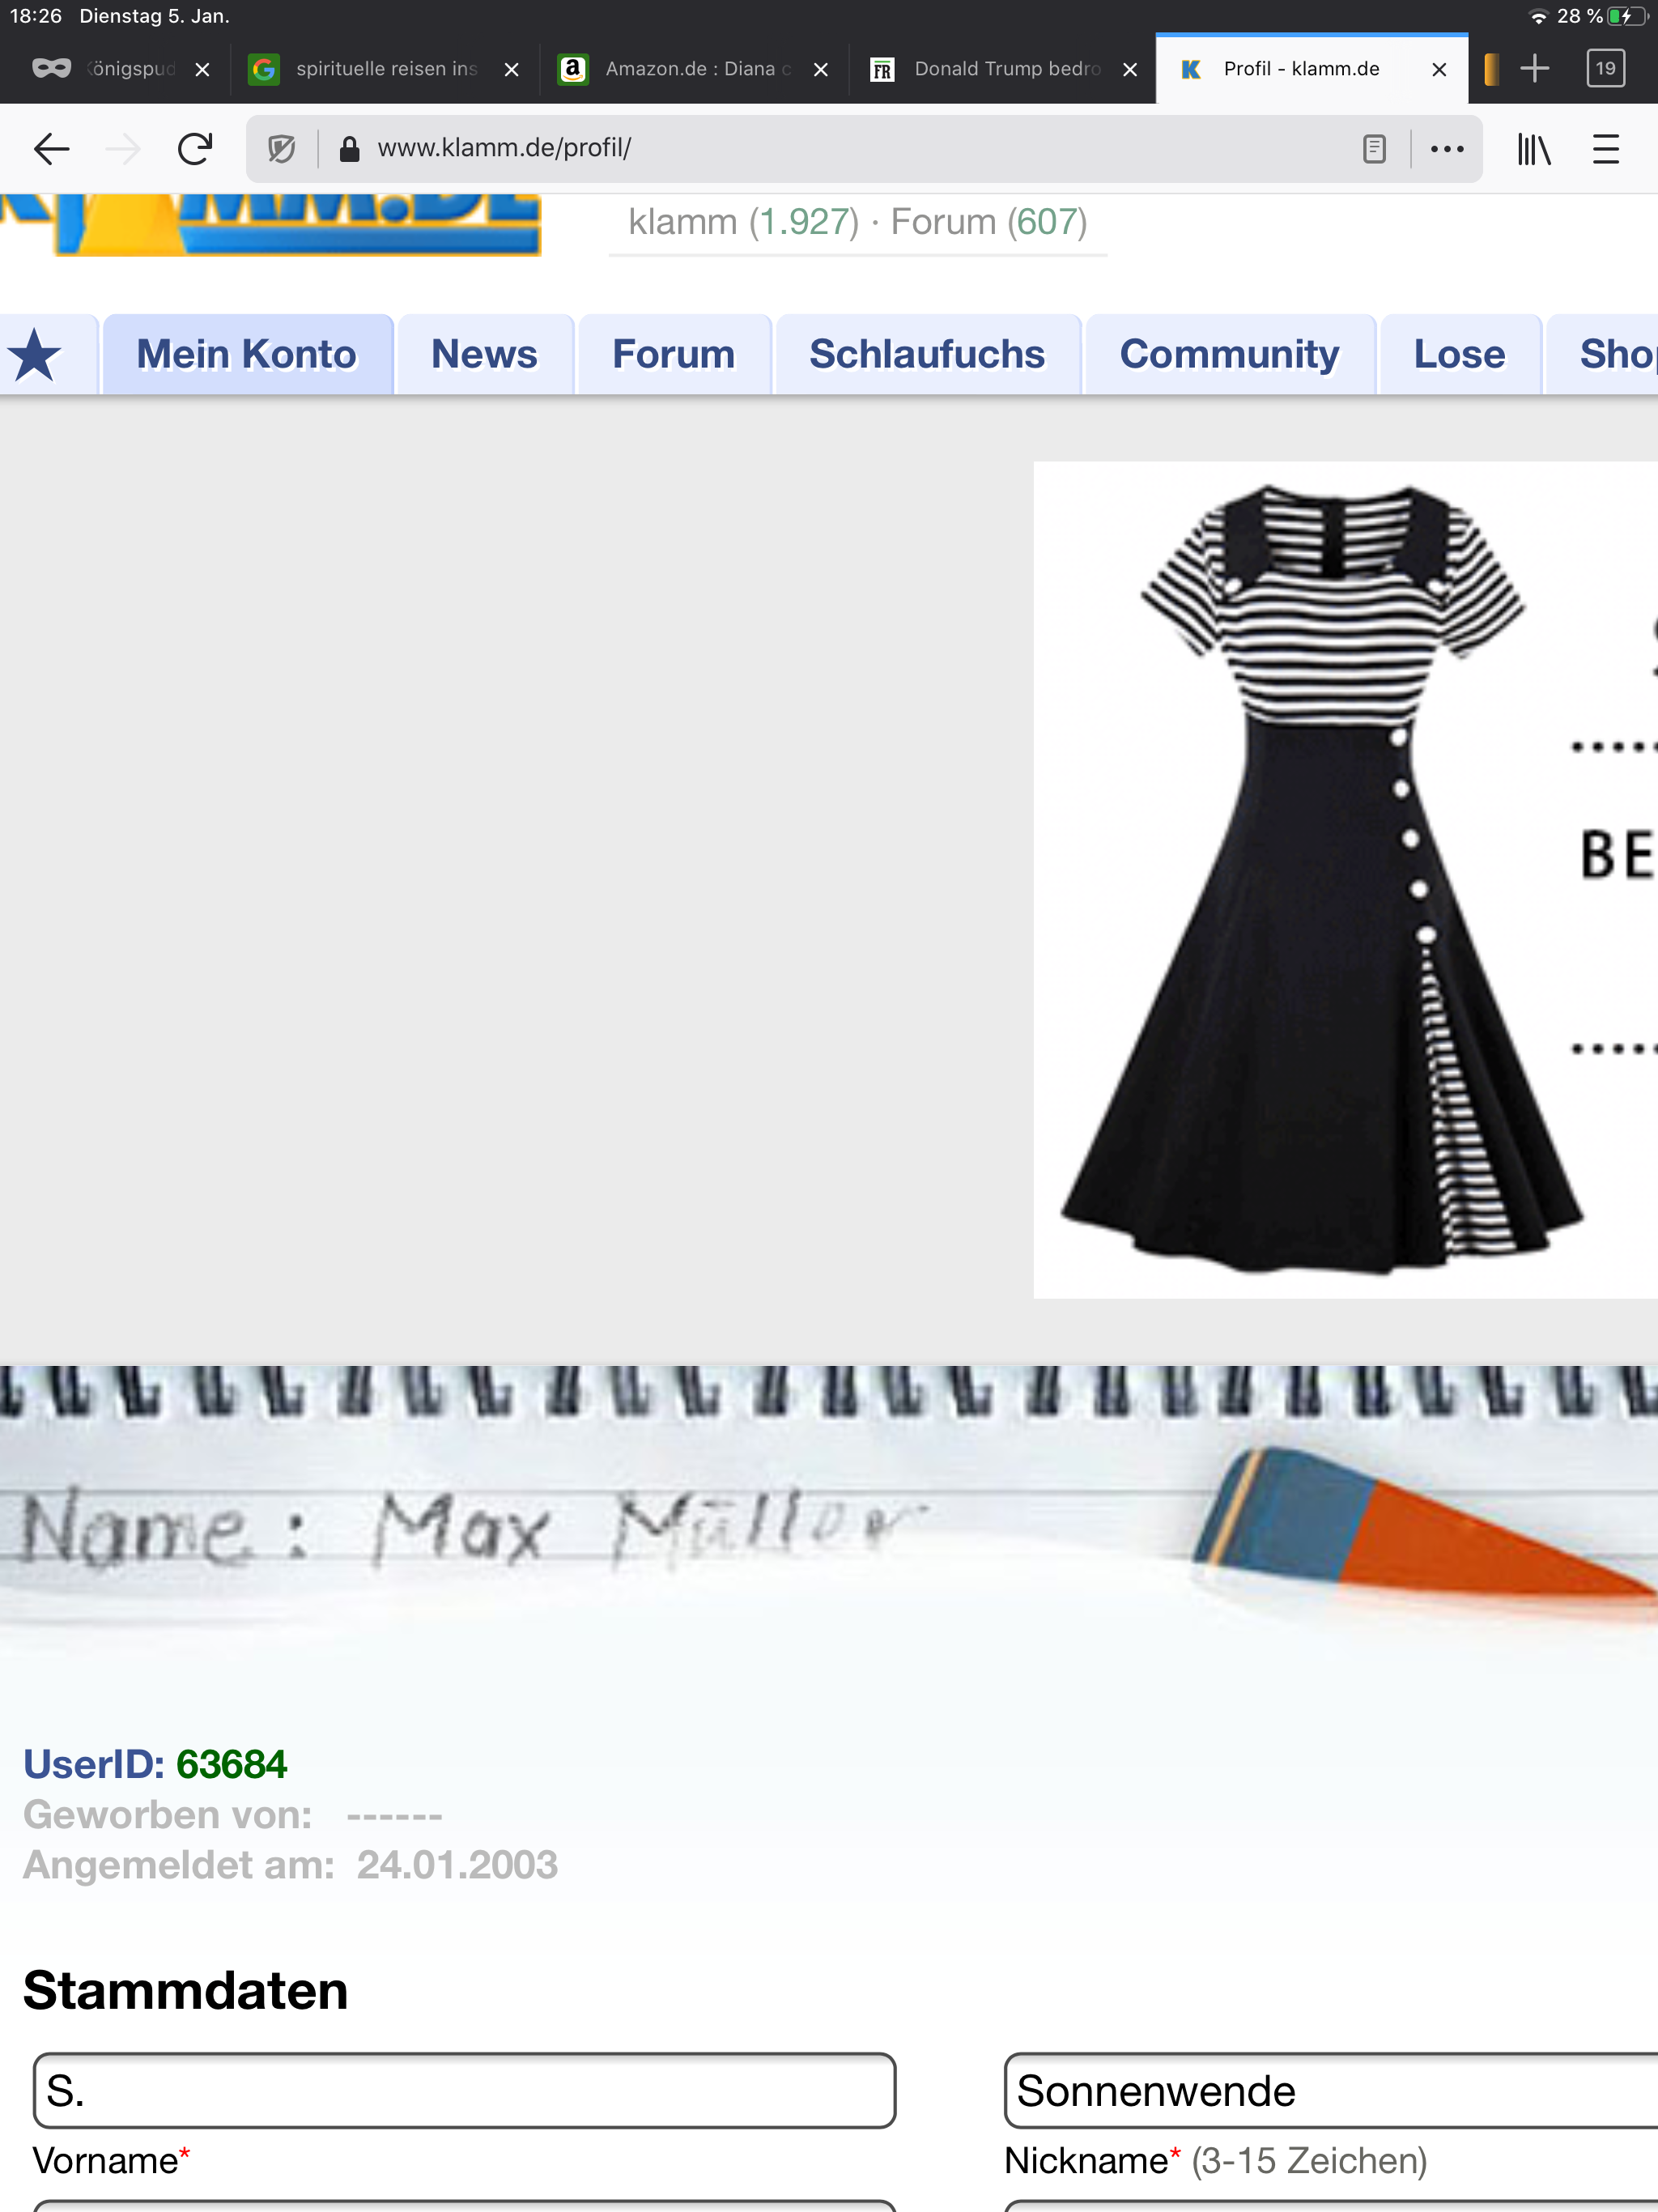
Task: Open the Mein Konto menu
Action: (x=247, y=355)
